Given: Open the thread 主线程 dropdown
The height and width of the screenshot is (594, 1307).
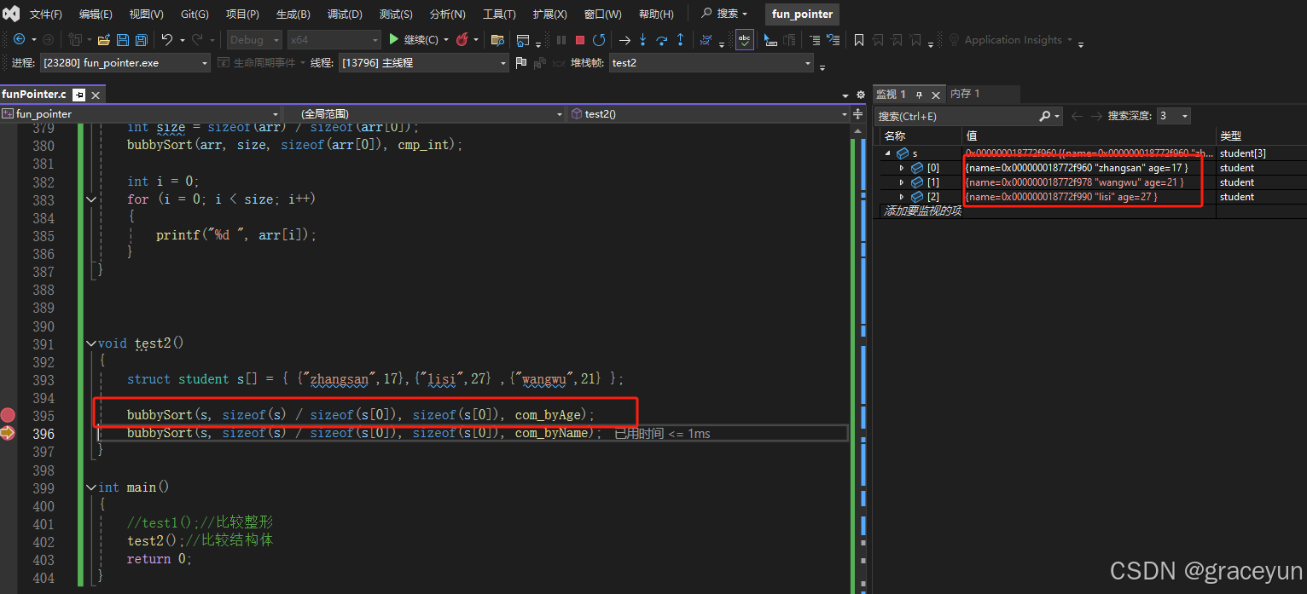Looking at the screenshot, I should (x=423, y=62).
